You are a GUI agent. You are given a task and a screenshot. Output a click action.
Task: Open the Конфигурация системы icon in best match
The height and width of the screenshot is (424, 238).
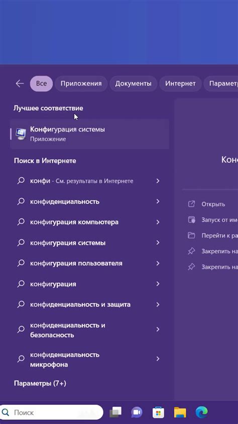pyautogui.click(x=21, y=134)
